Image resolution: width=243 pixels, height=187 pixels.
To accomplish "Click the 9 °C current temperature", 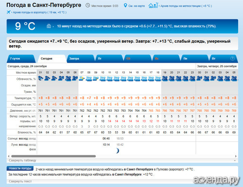I will tap(25, 26).
